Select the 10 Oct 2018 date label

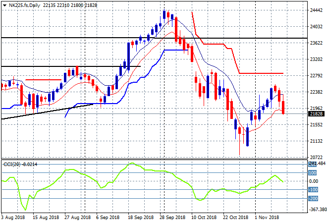204,217
